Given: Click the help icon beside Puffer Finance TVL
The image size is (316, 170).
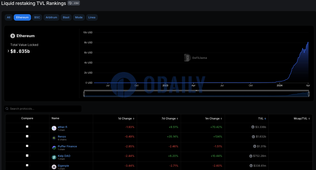Looking at the screenshot, I should point(255,146).
